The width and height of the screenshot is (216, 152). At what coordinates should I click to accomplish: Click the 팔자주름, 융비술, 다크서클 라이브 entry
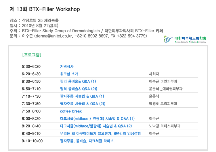pyautogui.click(x=87, y=141)
